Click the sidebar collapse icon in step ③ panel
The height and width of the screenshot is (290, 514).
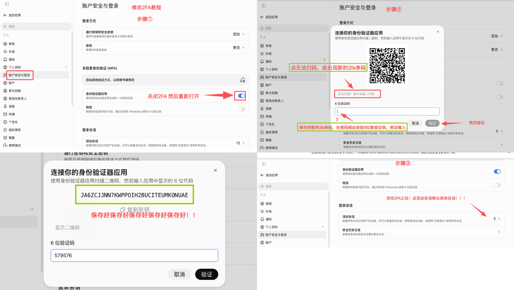(x=264, y=164)
